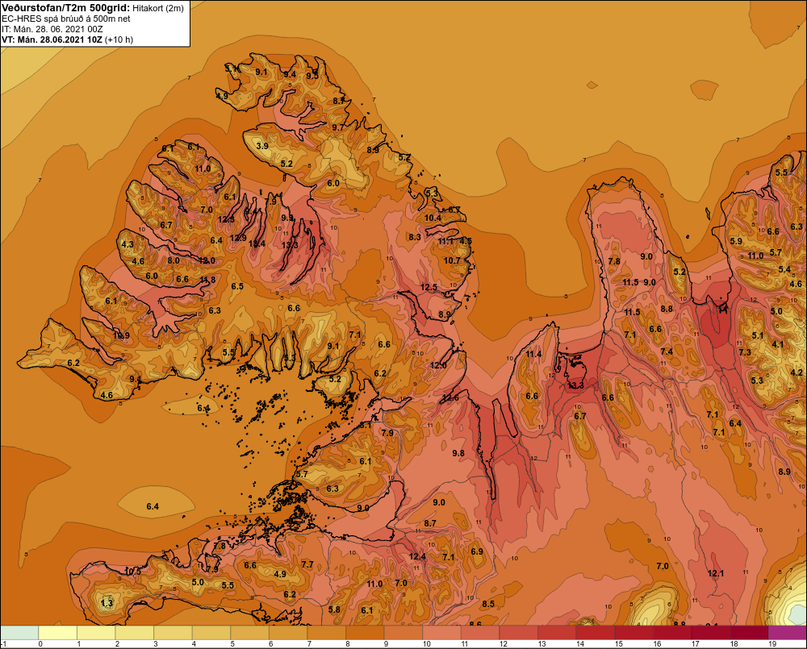This screenshot has width=807, height=649.
Task: Click the legend swatch between 6 and 7
Action: tap(288, 633)
